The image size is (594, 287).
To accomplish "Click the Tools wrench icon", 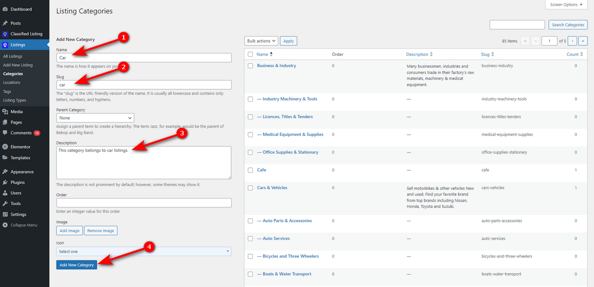I will click(4, 204).
